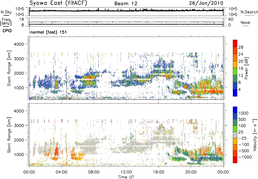
Task: Click the "28" tick on the Power color bar
Action: 241,47
